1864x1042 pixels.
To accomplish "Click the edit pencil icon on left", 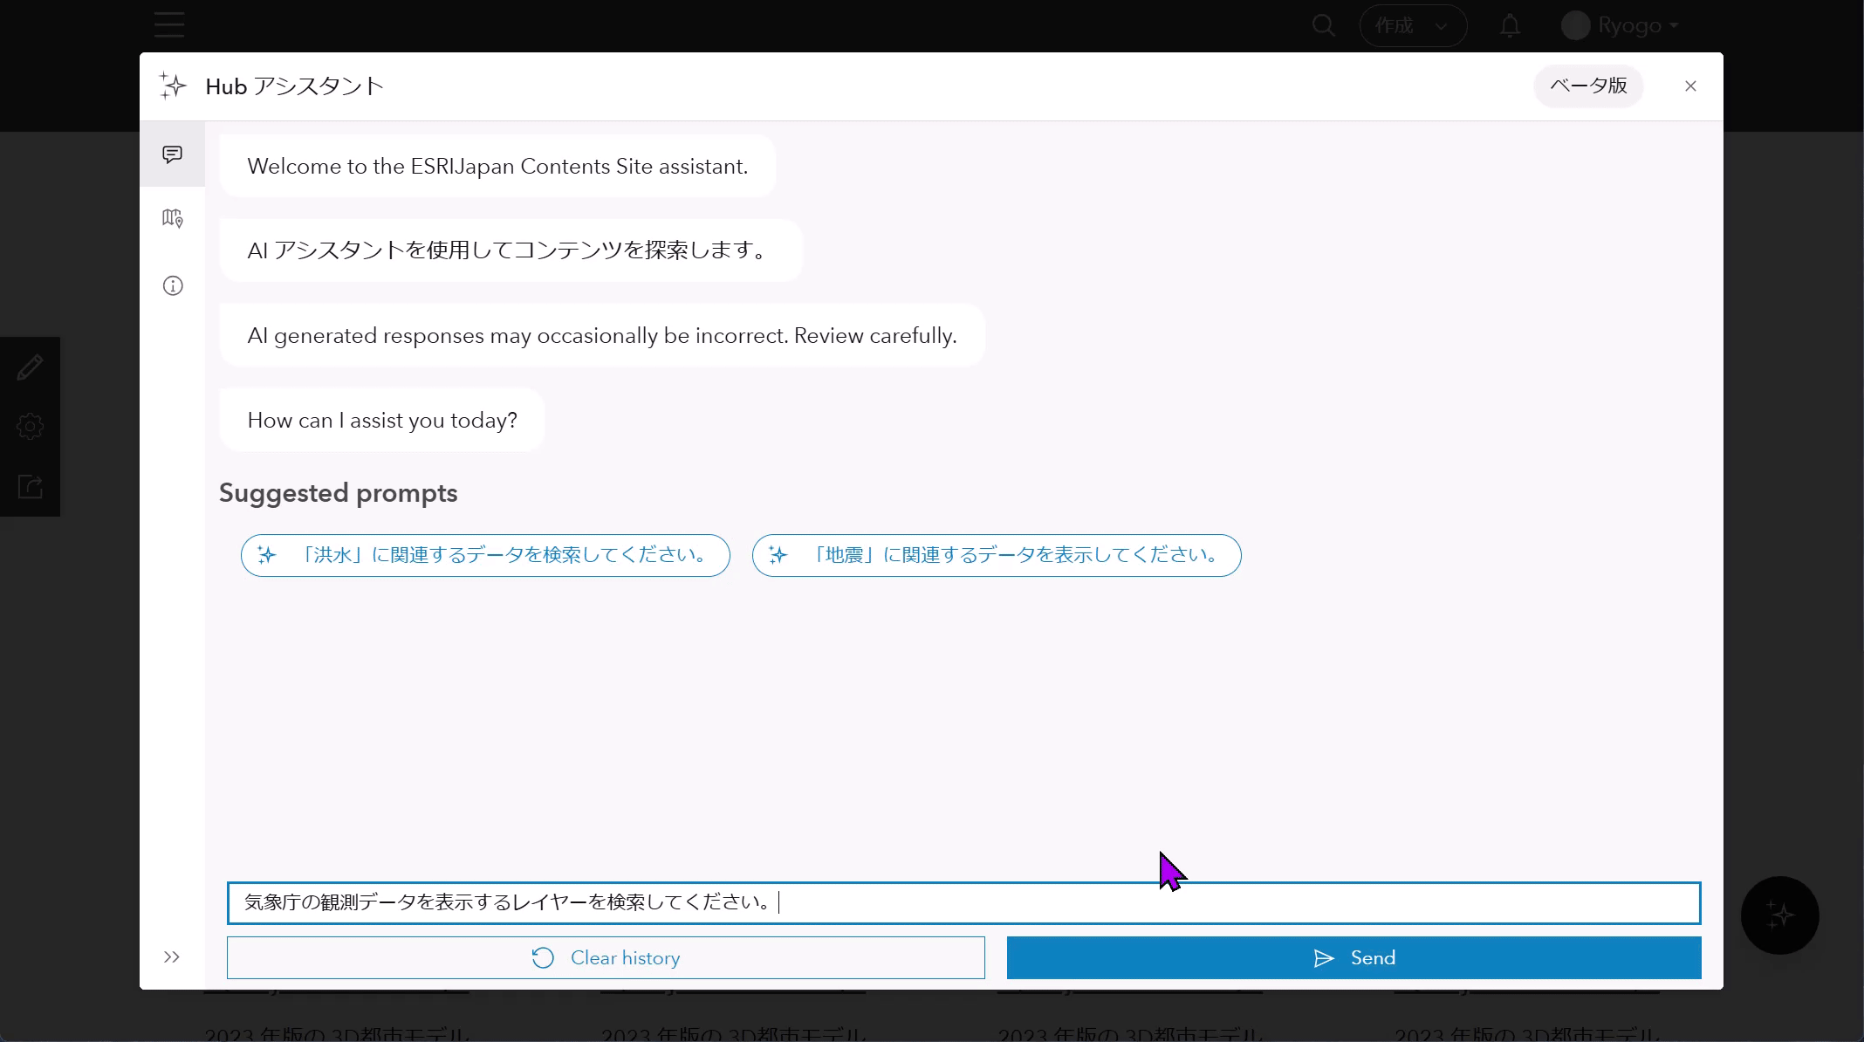I will [30, 367].
